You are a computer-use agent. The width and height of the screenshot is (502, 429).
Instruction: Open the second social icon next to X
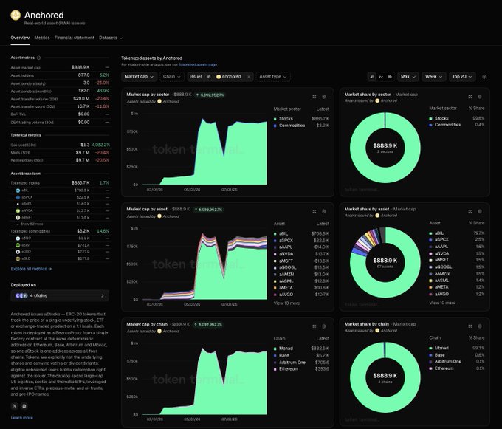[x=24, y=406]
